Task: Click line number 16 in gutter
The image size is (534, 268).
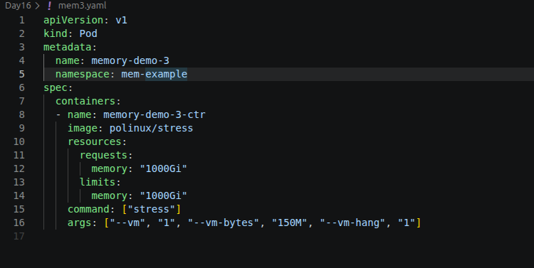Action: [19, 223]
